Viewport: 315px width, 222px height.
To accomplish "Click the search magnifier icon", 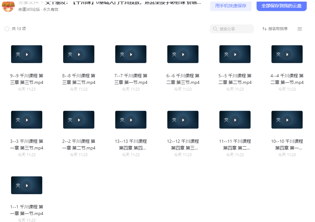I will [215, 29].
